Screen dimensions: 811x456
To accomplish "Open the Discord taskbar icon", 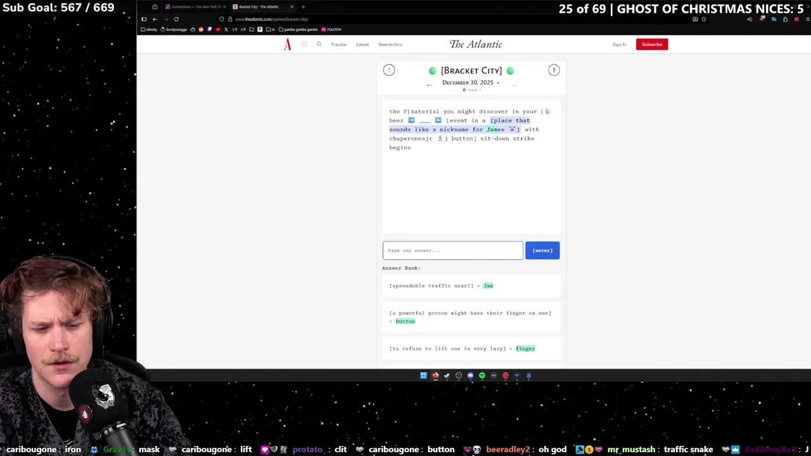I will [470, 376].
